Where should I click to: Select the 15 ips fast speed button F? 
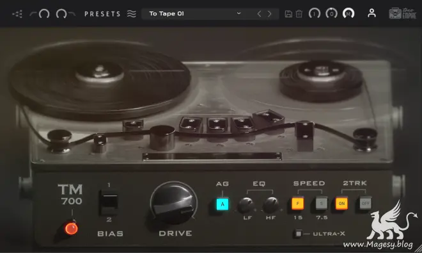click(298, 204)
